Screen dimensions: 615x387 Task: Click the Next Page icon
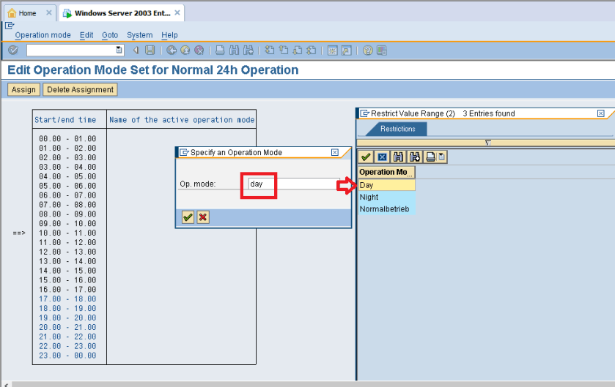tap(298, 50)
